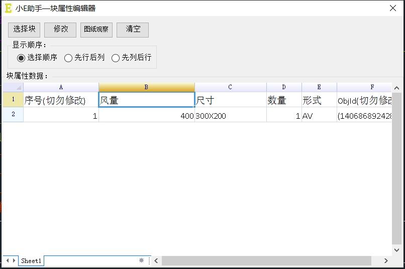Click the new sheet asterisk icon

[141, 260]
